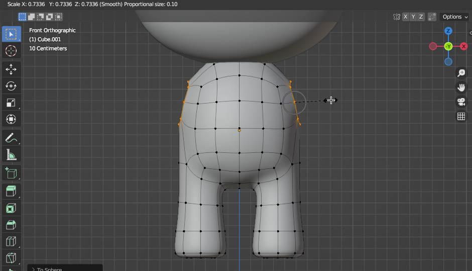Click the blue Z axis gizmo
472x271 pixels.
(448, 31)
